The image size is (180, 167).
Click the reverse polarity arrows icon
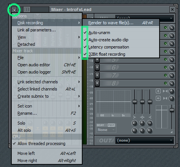pyautogui.click(x=158, y=91)
